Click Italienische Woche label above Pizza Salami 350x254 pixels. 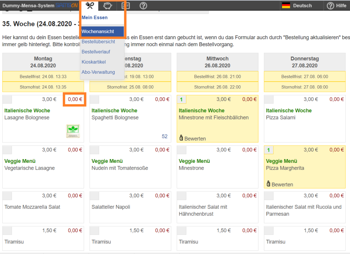(288, 110)
